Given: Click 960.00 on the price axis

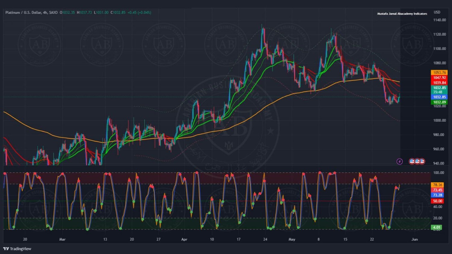Looking at the screenshot, I should point(438,149).
